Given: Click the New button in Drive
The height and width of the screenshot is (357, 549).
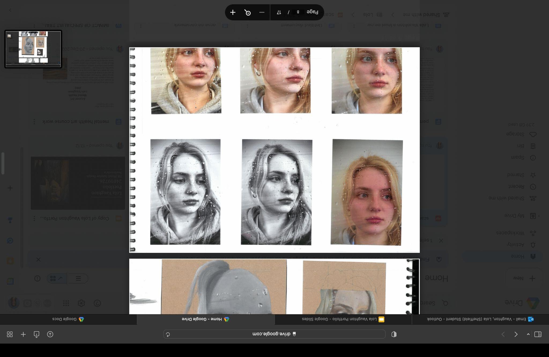Looking at the screenshot, I should click(x=524, y=278).
